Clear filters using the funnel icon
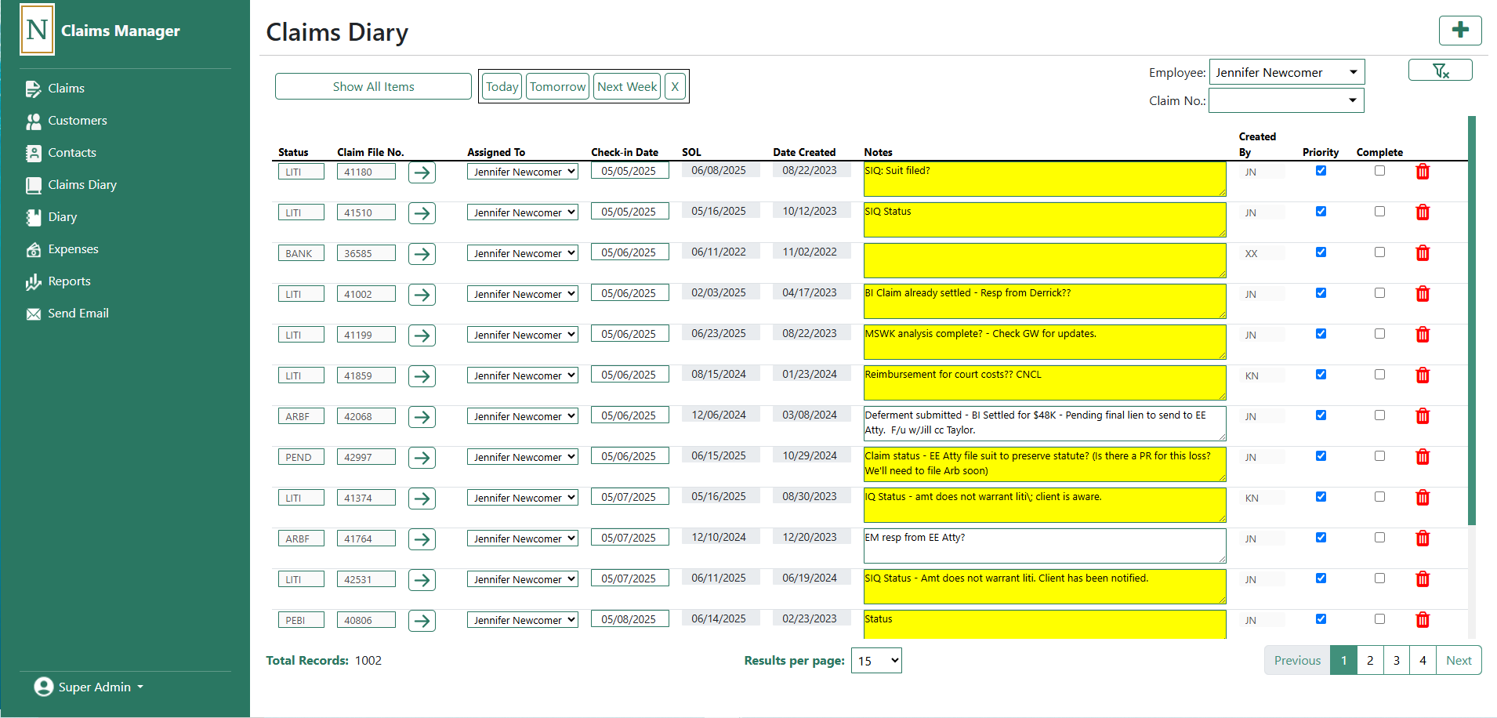This screenshot has height=718, width=1497. point(1440,71)
